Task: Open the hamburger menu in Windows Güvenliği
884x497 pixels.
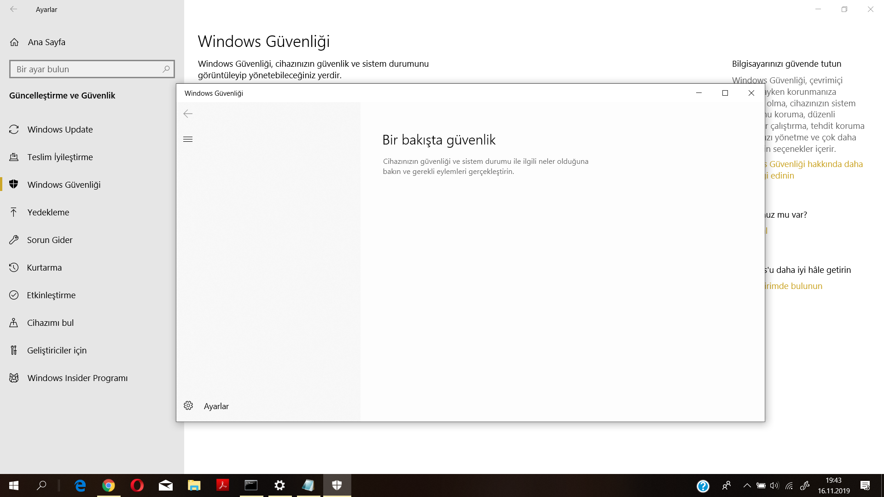Action: [x=188, y=139]
